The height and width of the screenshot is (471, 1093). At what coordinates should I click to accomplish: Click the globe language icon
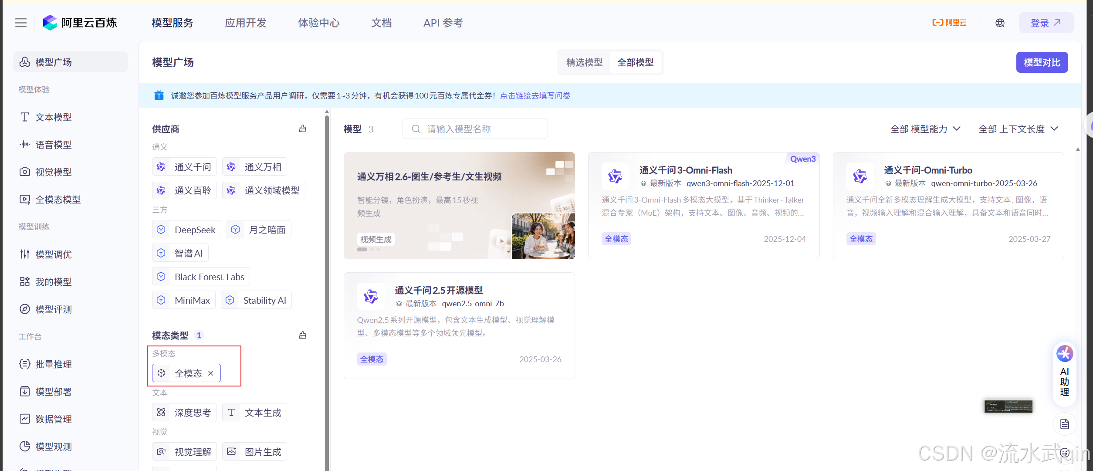pyautogui.click(x=1000, y=23)
